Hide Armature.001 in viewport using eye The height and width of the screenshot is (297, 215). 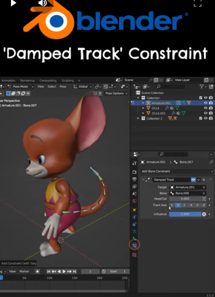(x=206, y=103)
